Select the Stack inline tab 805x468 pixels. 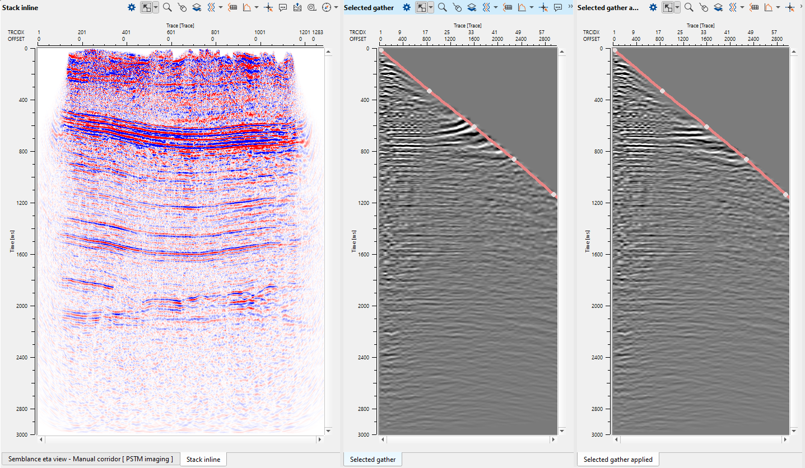(x=203, y=459)
